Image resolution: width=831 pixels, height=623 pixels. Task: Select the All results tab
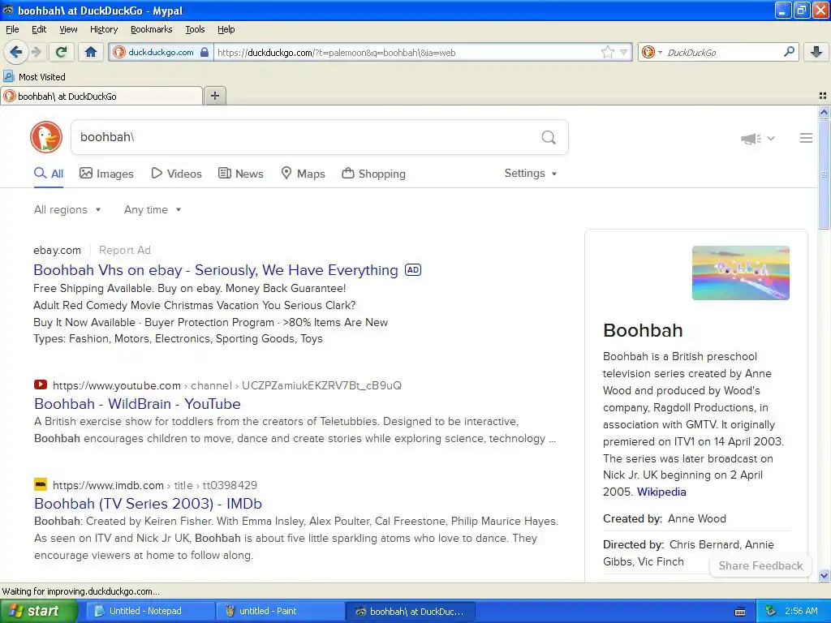pyautogui.click(x=49, y=174)
